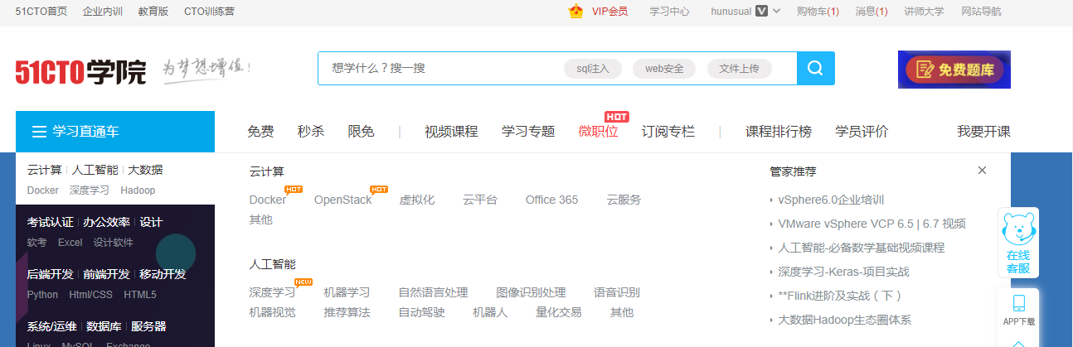Click the APP下载 phone icon
The height and width of the screenshot is (347, 1073).
(x=1018, y=303)
